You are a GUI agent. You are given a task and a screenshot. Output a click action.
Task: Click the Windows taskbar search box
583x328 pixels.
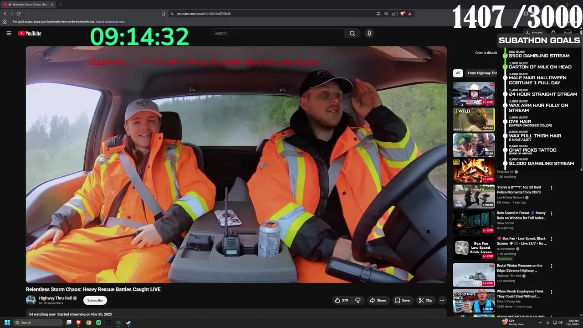click(38, 323)
